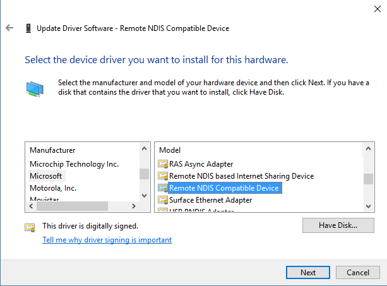Open 'Tell me why driver signing is important'

107,240
